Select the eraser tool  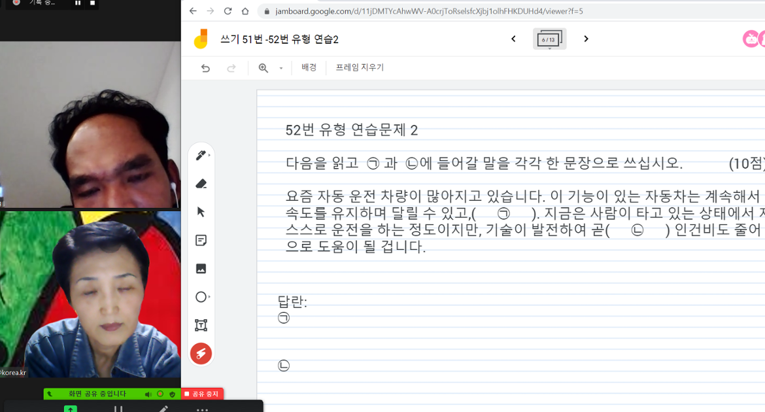201,184
